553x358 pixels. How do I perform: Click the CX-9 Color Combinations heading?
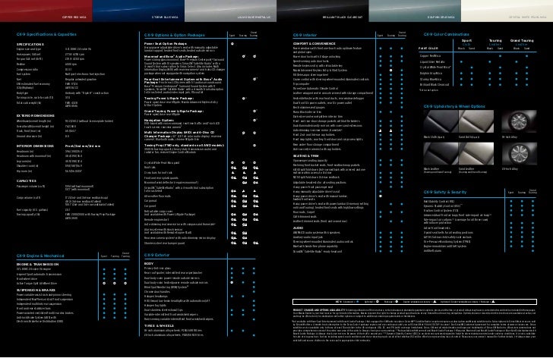(446, 34)
